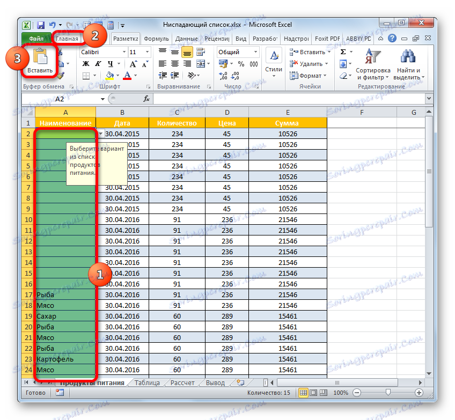
Task: Click the Merge and Center icon
Action: tap(201, 64)
